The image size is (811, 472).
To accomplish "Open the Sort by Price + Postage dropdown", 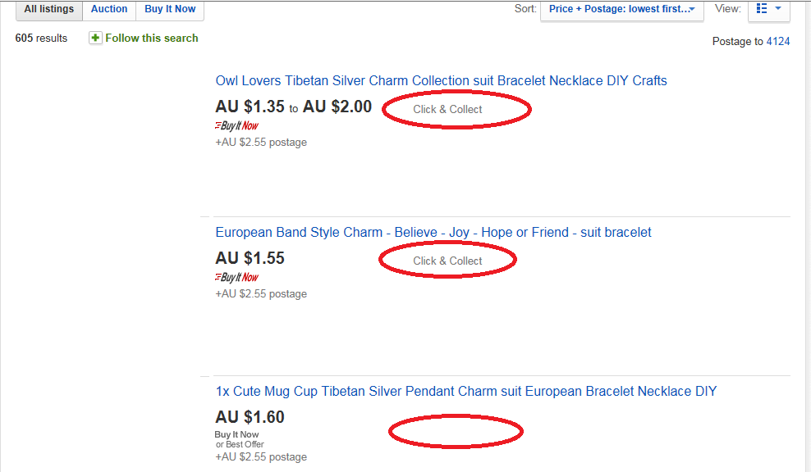I will click(x=621, y=9).
